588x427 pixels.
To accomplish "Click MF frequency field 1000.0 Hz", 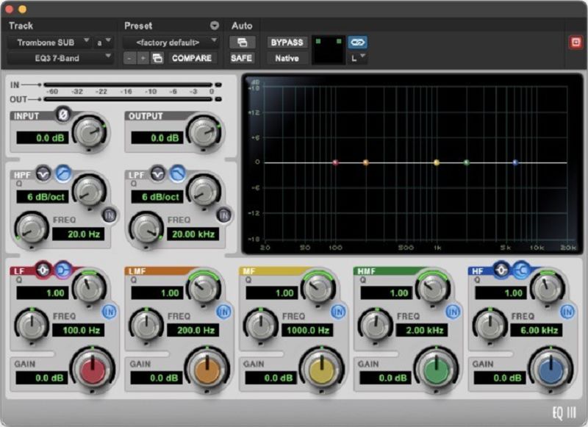I will [x=307, y=330].
